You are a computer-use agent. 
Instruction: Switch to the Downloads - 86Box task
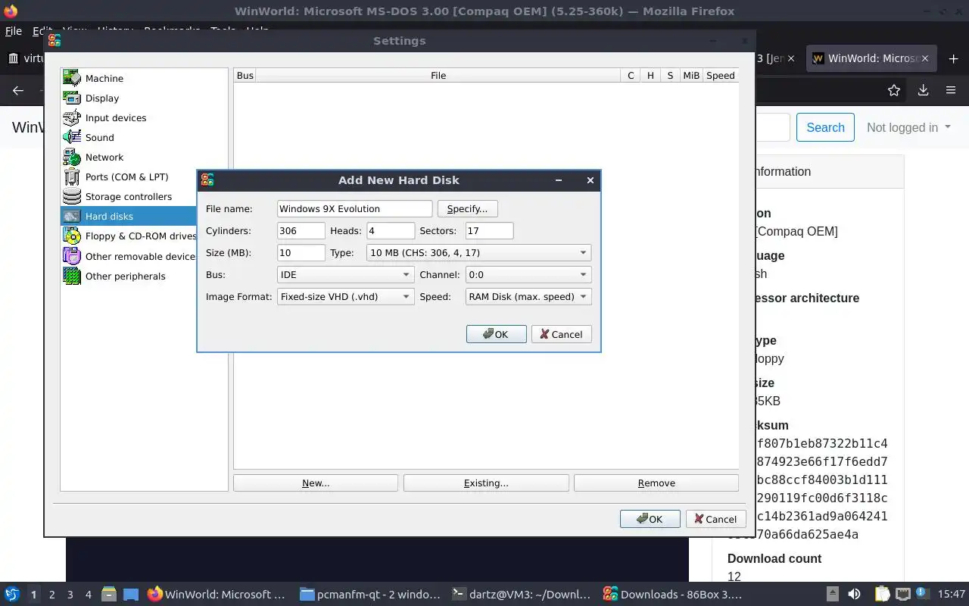coord(672,594)
